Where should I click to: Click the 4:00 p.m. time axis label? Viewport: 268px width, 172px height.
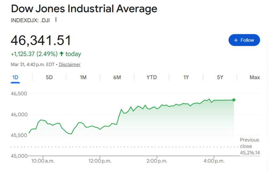click(214, 161)
